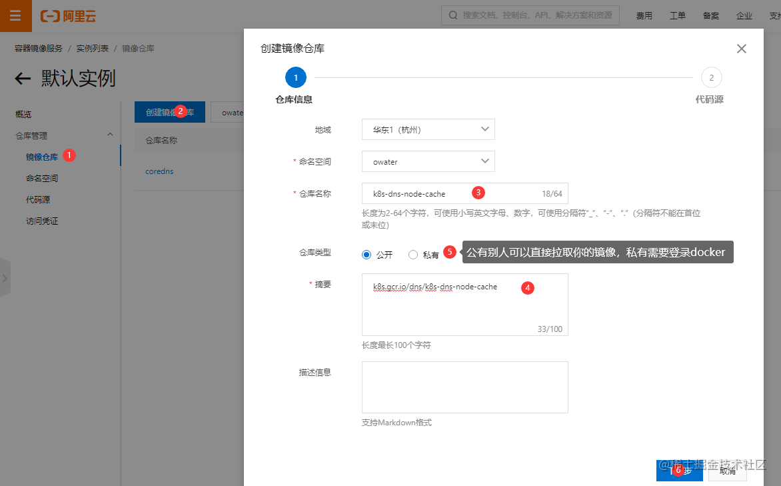Open the hamburger menu icon
This screenshot has height=486, width=781.
coord(15,15)
